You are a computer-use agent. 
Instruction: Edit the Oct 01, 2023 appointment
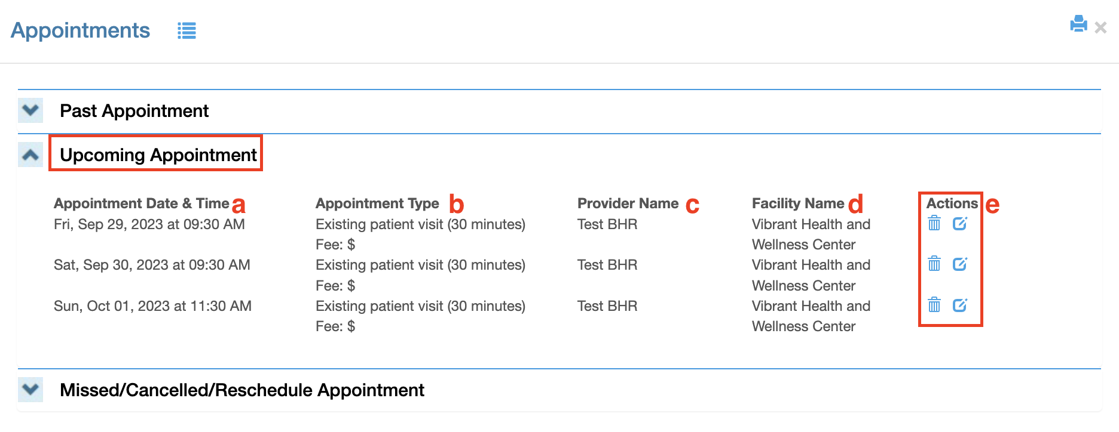(x=960, y=305)
